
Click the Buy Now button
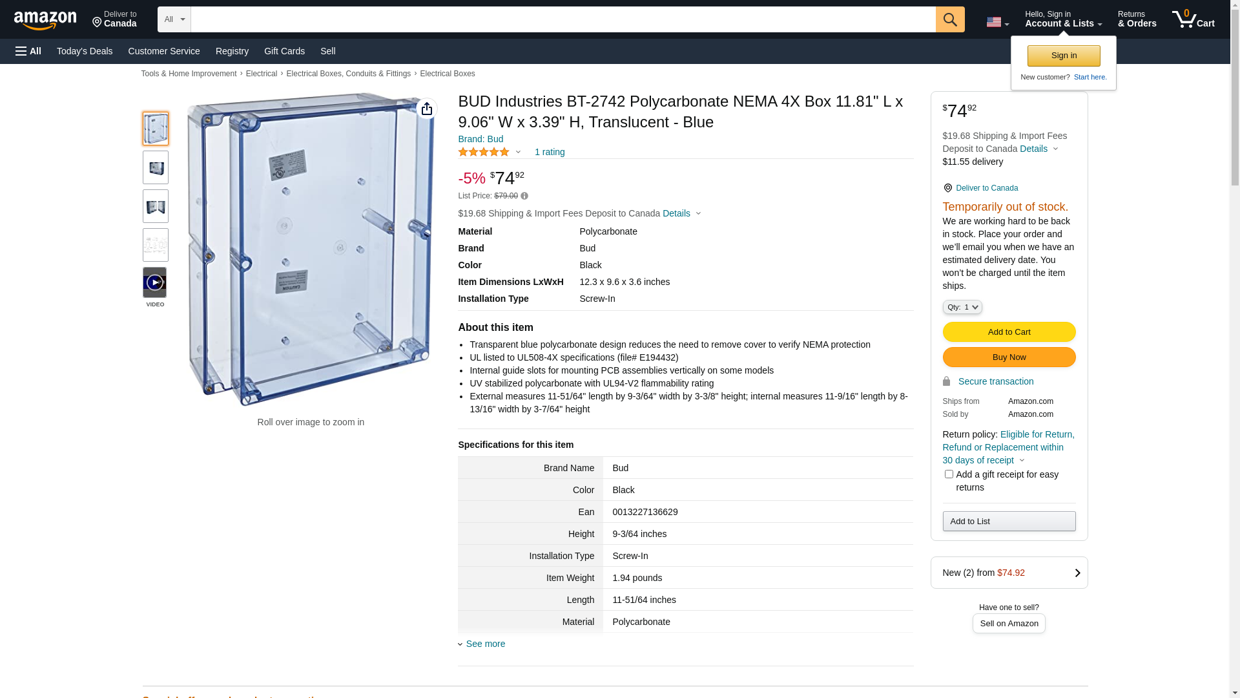coord(1009,357)
